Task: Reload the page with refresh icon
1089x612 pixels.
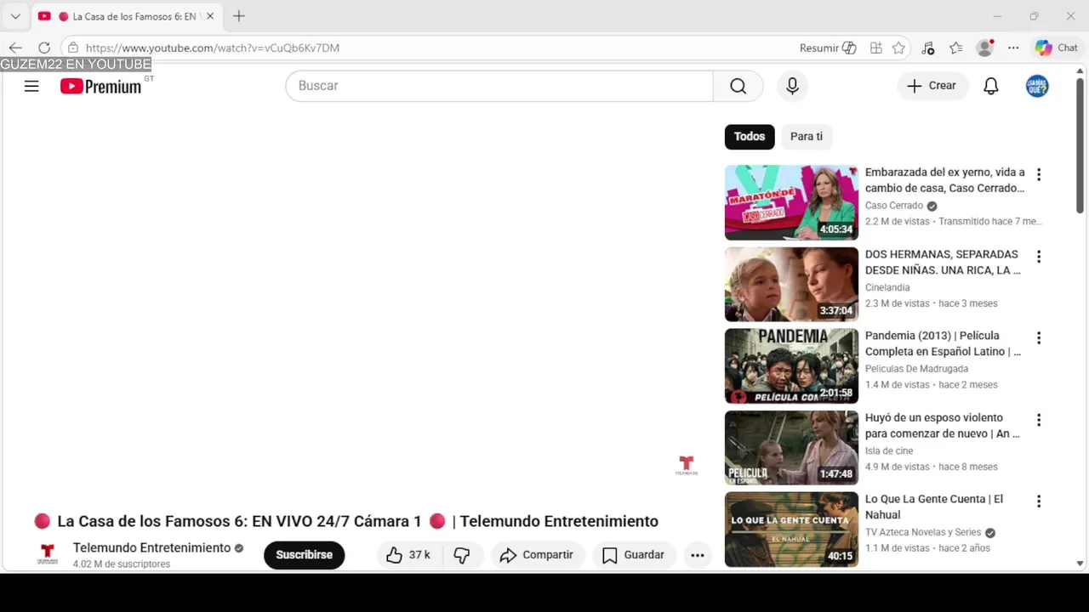Action: (44, 48)
